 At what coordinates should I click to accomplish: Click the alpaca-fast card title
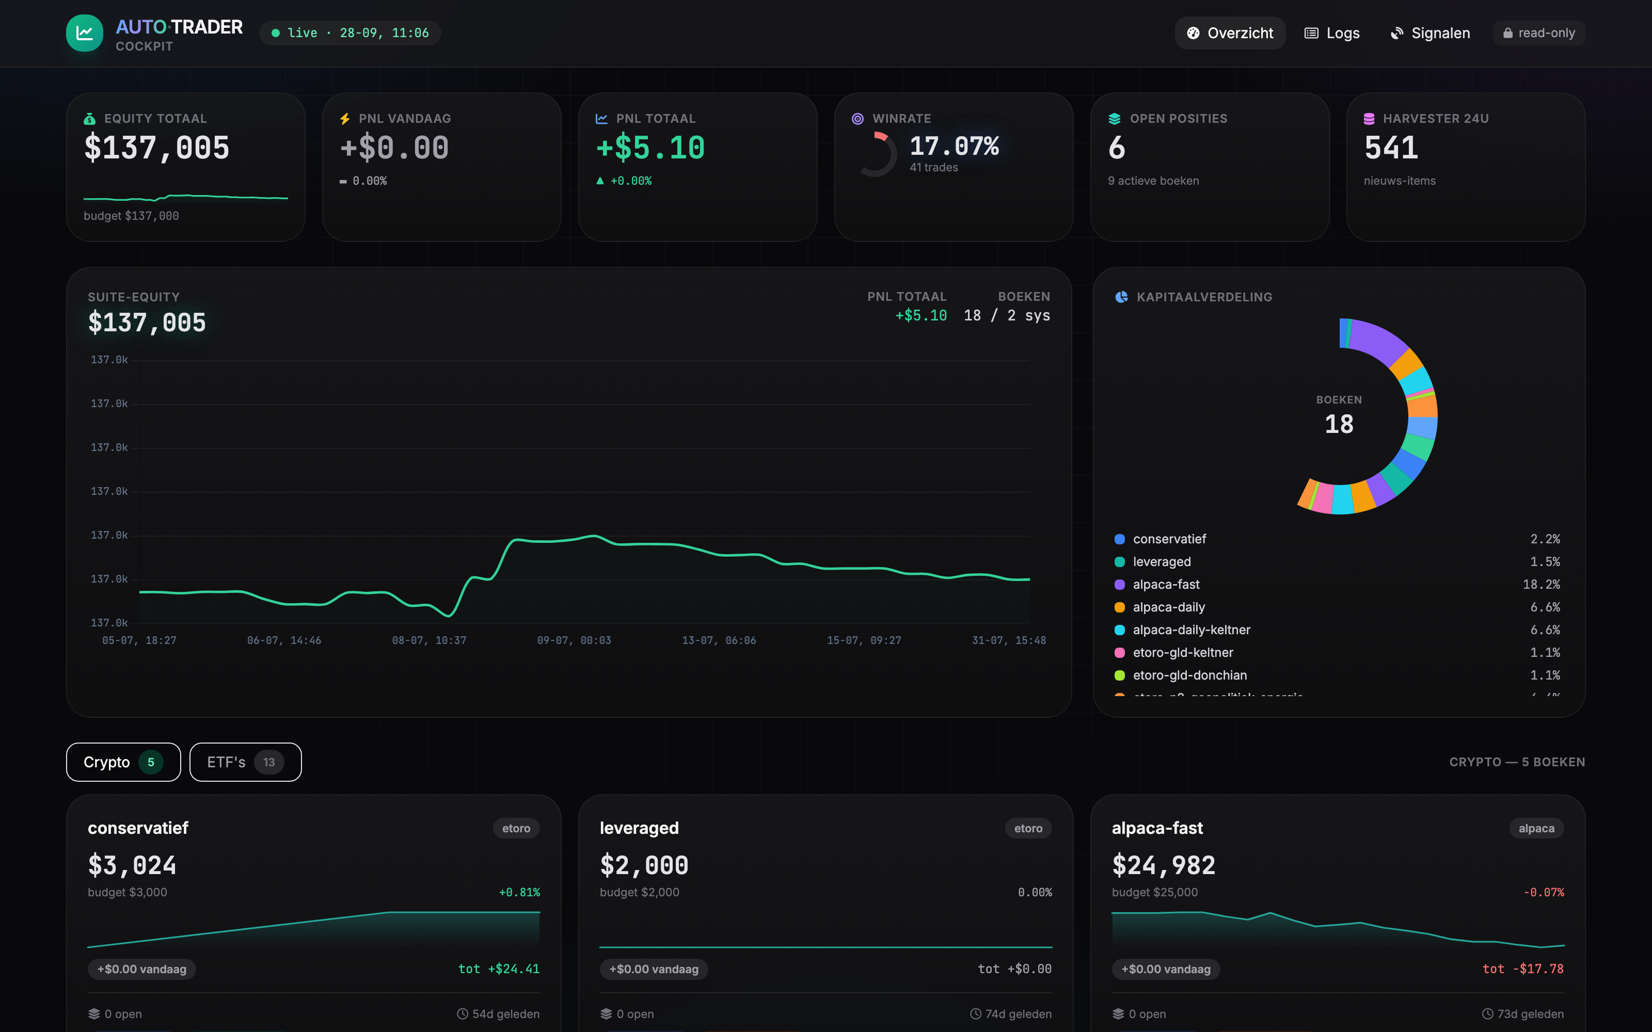pos(1158,828)
